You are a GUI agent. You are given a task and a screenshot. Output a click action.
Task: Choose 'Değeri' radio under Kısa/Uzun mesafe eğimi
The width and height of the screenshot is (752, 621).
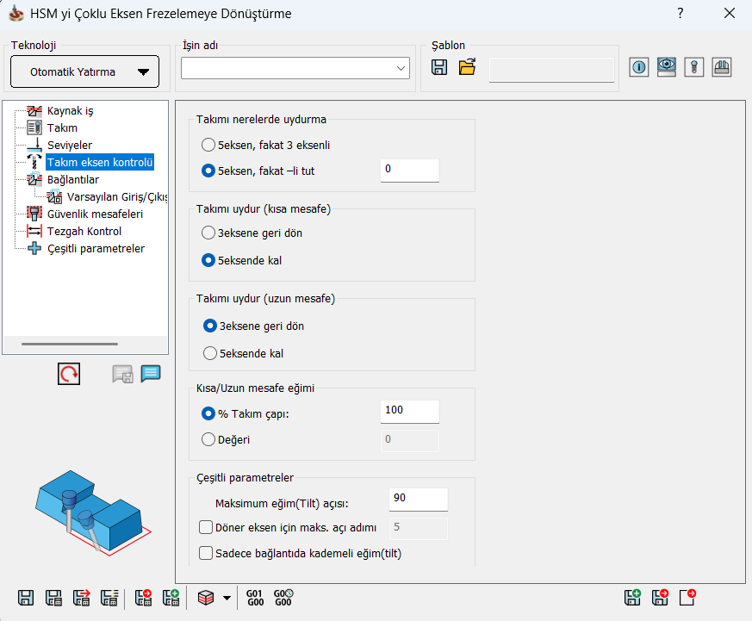[x=208, y=439]
